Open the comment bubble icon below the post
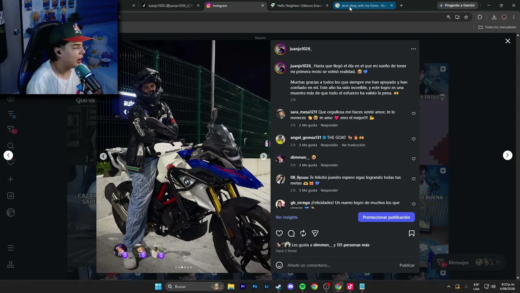520x293 pixels. pyautogui.click(x=291, y=233)
